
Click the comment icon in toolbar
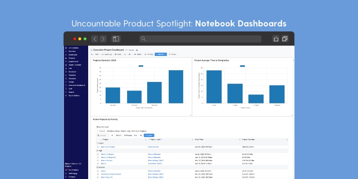coord(125,54)
